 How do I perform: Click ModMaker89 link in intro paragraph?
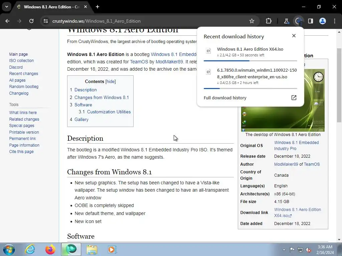[x=169, y=62]
